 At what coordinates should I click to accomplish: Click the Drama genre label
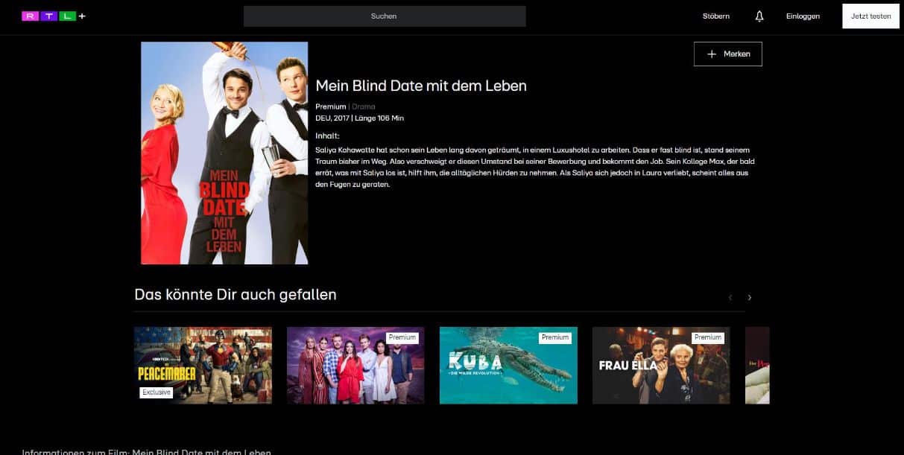pyautogui.click(x=364, y=106)
